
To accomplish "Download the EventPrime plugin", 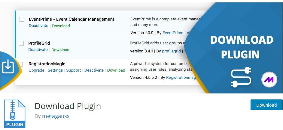I will (x=61, y=26).
